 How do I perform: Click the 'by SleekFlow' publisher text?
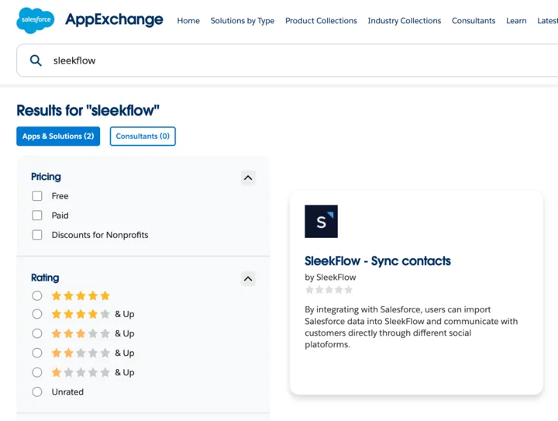330,278
